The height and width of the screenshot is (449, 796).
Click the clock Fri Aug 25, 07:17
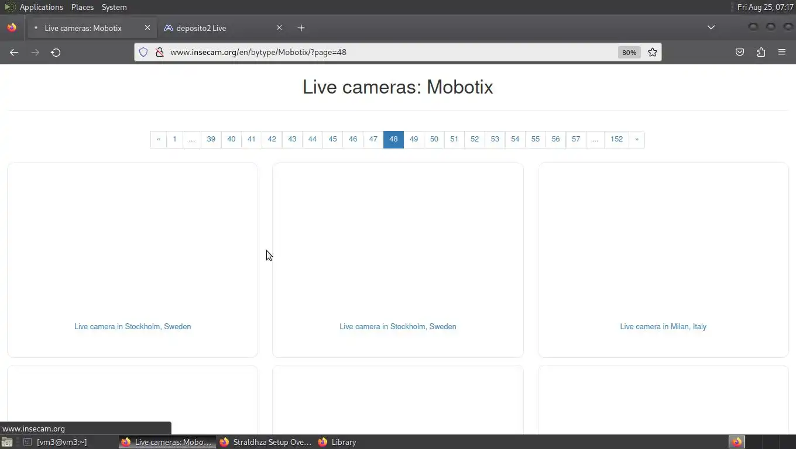(x=765, y=7)
